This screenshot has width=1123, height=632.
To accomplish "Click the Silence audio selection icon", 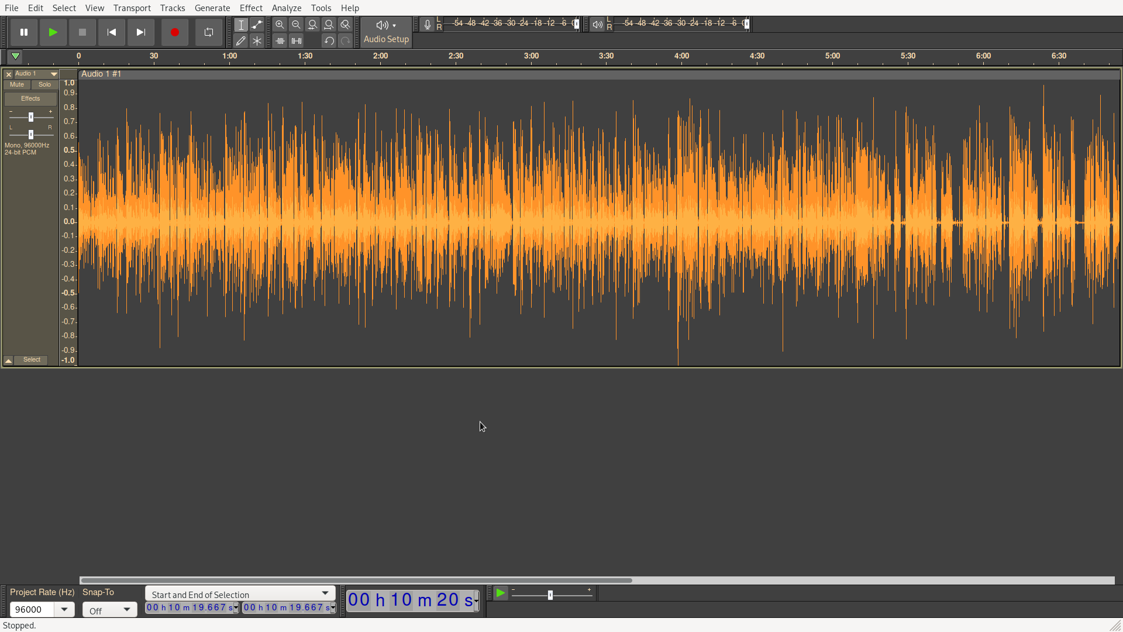I will pyautogui.click(x=297, y=41).
